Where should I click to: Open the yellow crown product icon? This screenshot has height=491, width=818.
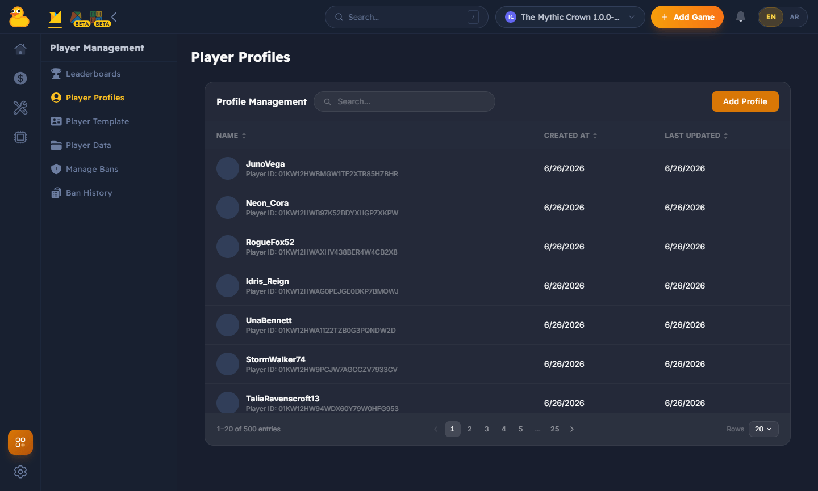pos(55,18)
